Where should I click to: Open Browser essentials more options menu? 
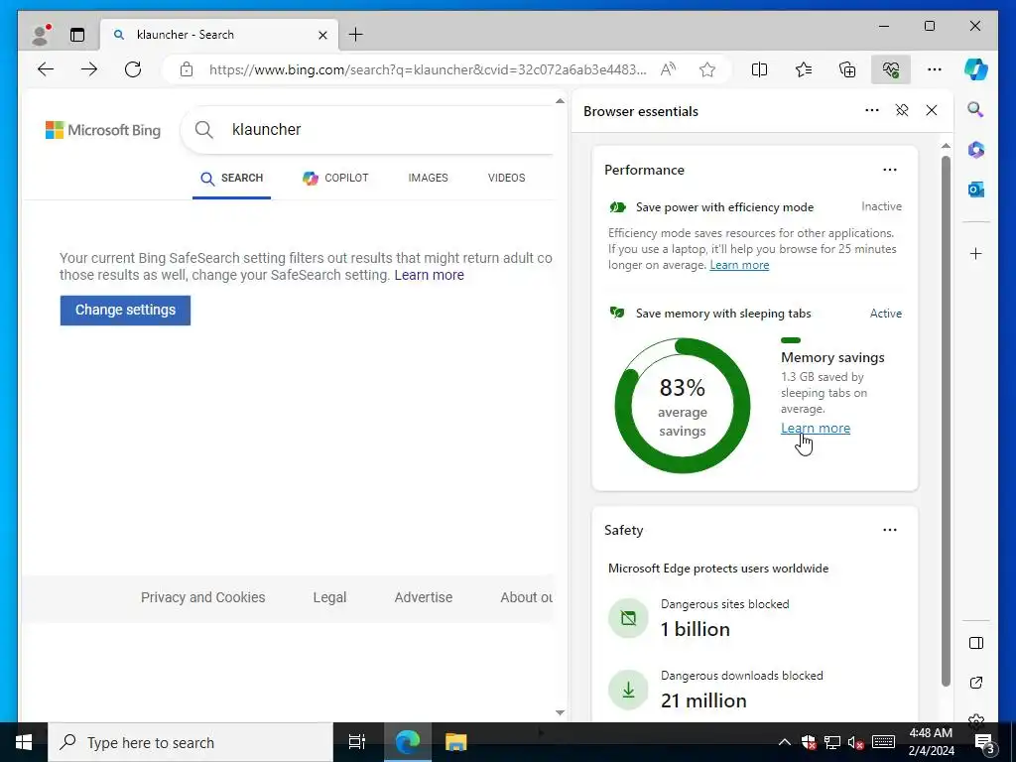click(x=872, y=110)
